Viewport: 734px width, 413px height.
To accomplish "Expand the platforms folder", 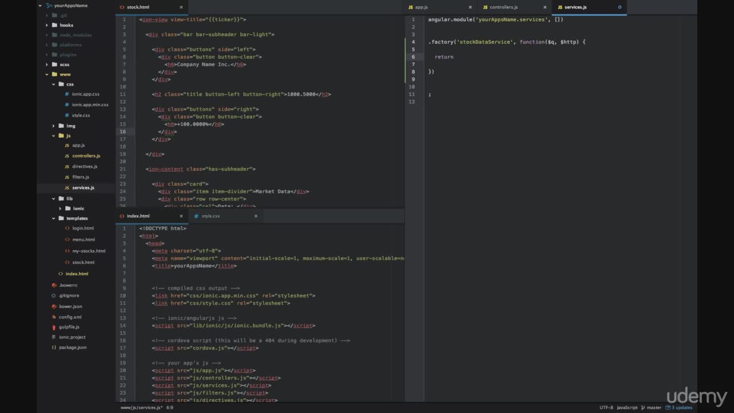I will coord(47,45).
